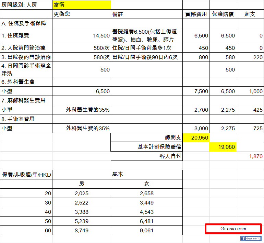Select the 2,658 female premium cell
This screenshot has height=243, width=264.
pyautogui.click(x=147, y=193)
